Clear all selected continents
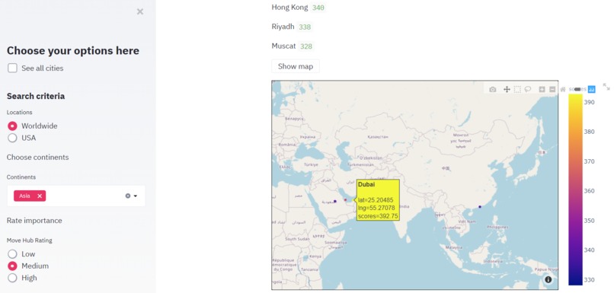 pos(128,196)
